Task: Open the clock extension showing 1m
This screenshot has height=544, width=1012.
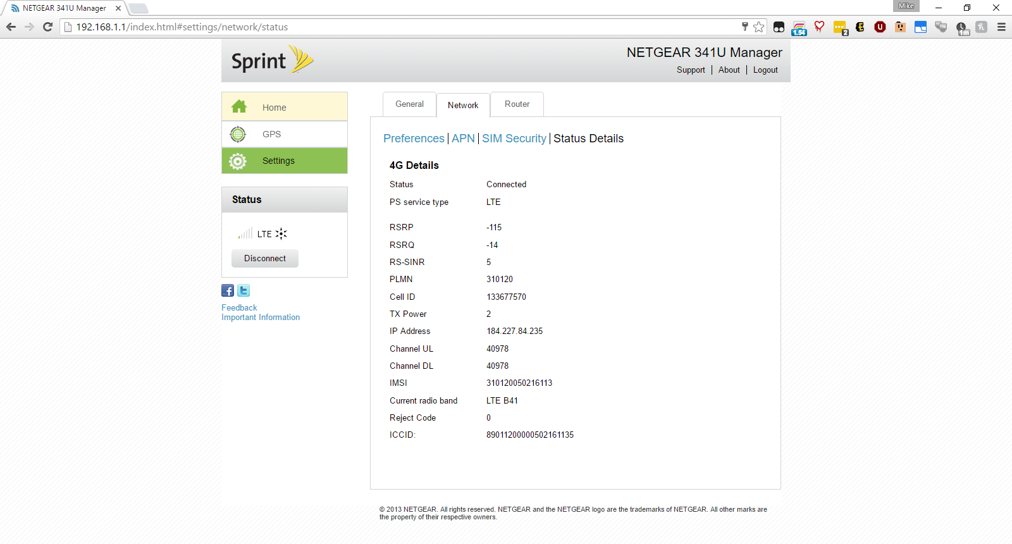Action: pyautogui.click(x=962, y=28)
